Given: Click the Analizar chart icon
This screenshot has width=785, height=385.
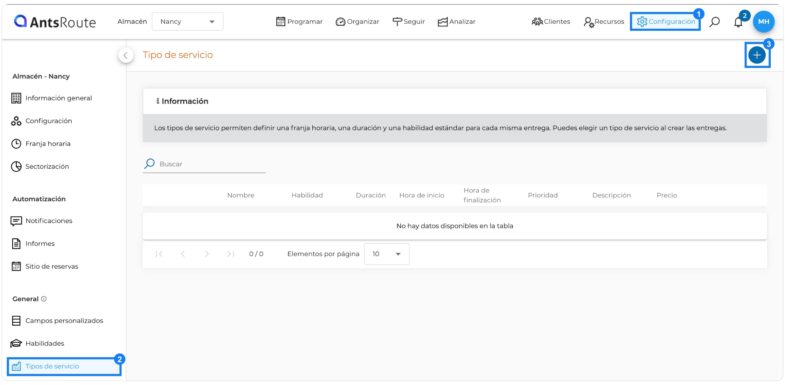Looking at the screenshot, I should pos(443,22).
